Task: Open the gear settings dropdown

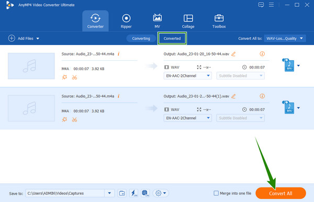Action: (161, 193)
